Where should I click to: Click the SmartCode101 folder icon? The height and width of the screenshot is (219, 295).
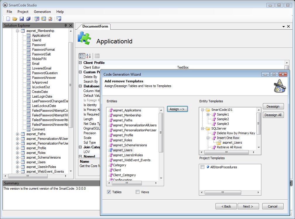tap(208, 110)
